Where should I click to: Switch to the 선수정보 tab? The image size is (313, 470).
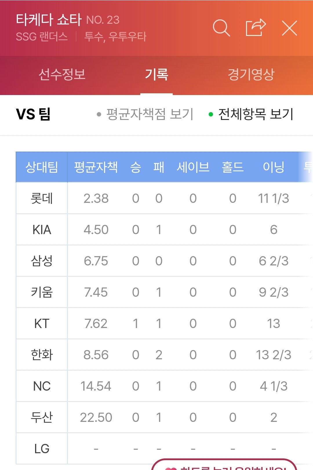[62, 74]
